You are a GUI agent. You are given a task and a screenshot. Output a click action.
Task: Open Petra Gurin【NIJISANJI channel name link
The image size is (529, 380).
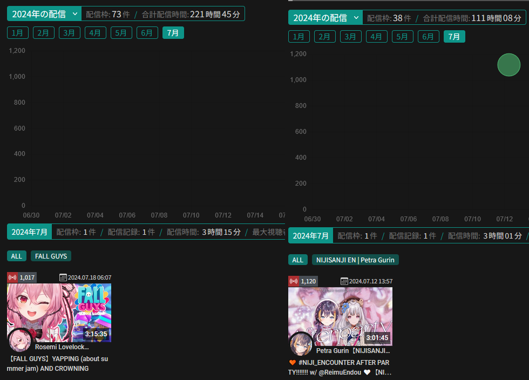[x=353, y=351]
